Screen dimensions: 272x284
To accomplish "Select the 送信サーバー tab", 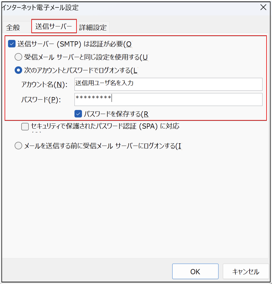I will 54,26.
